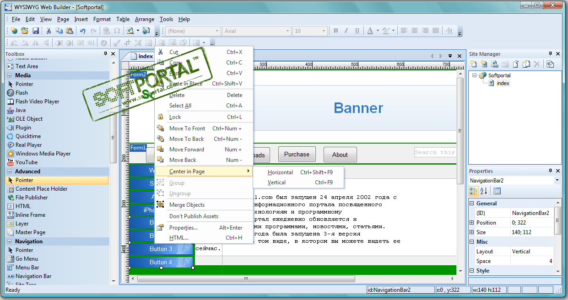Toggle Italic formatting
Viewport: 568px width, 300px height.
click(x=346, y=31)
